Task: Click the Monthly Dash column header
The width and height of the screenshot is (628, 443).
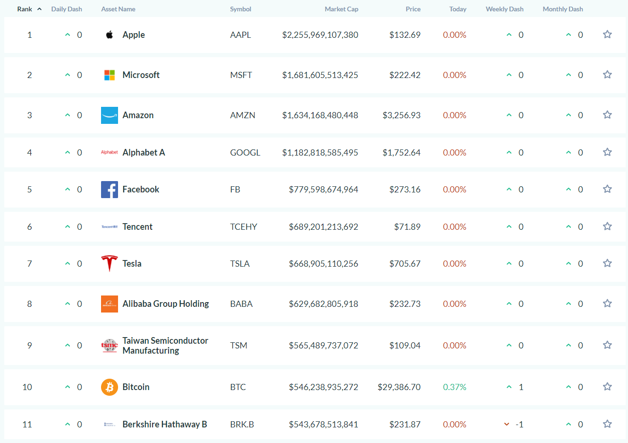Action: click(x=562, y=9)
